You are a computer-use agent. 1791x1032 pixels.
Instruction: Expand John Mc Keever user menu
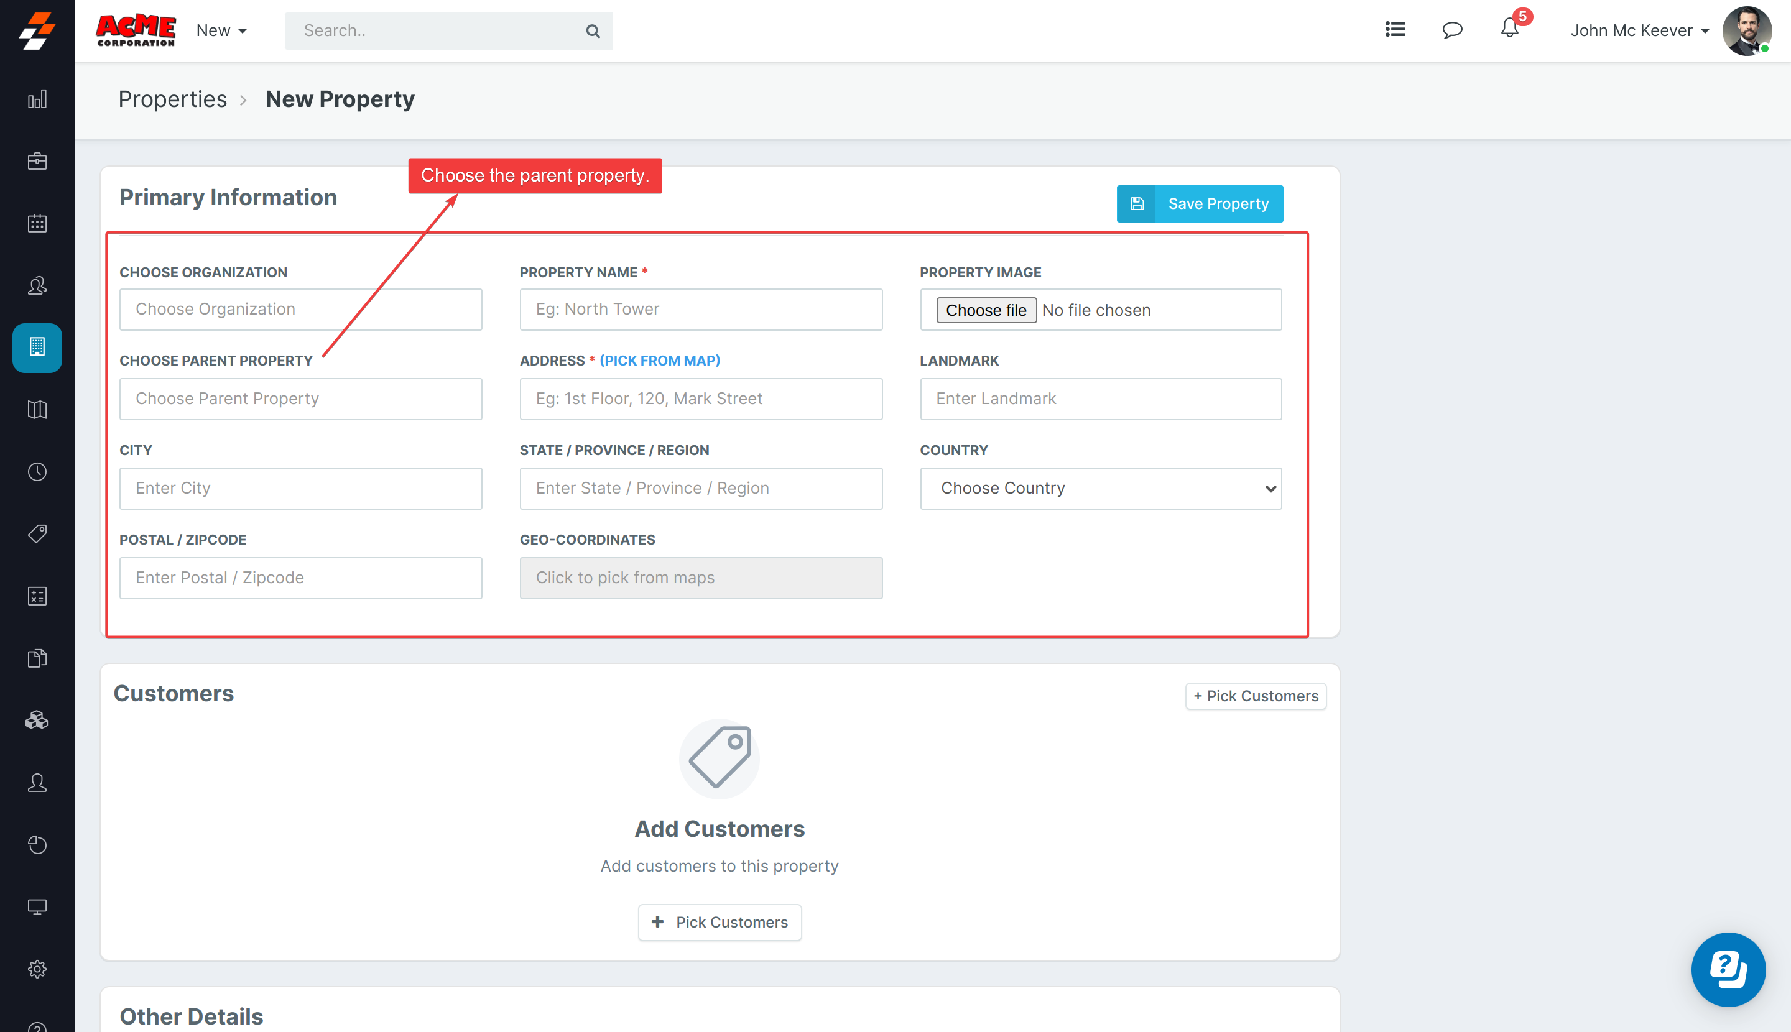[1639, 30]
